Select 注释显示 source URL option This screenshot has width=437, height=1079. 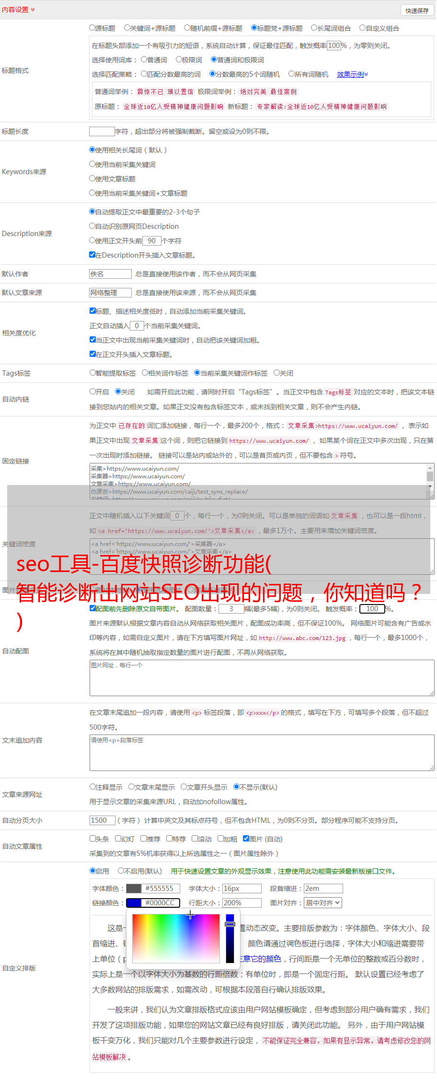(92, 787)
